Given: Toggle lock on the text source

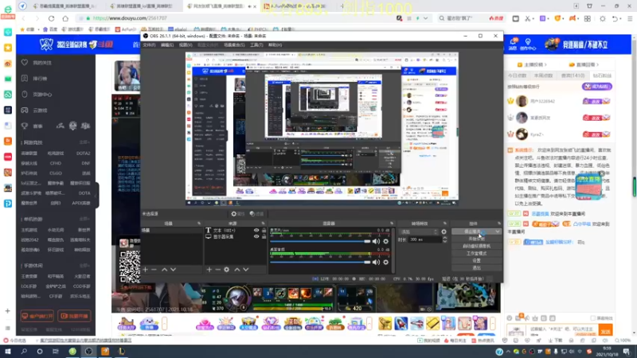Looking at the screenshot, I should tap(264, 230).
